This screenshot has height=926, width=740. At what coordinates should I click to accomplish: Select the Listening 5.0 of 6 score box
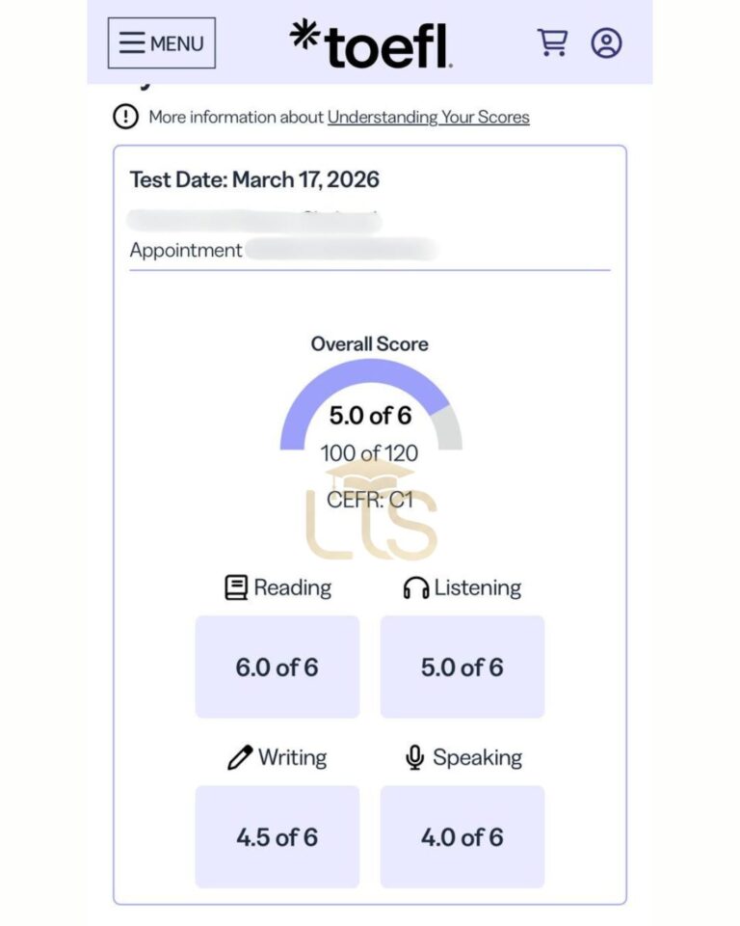[x=462, y=667]
